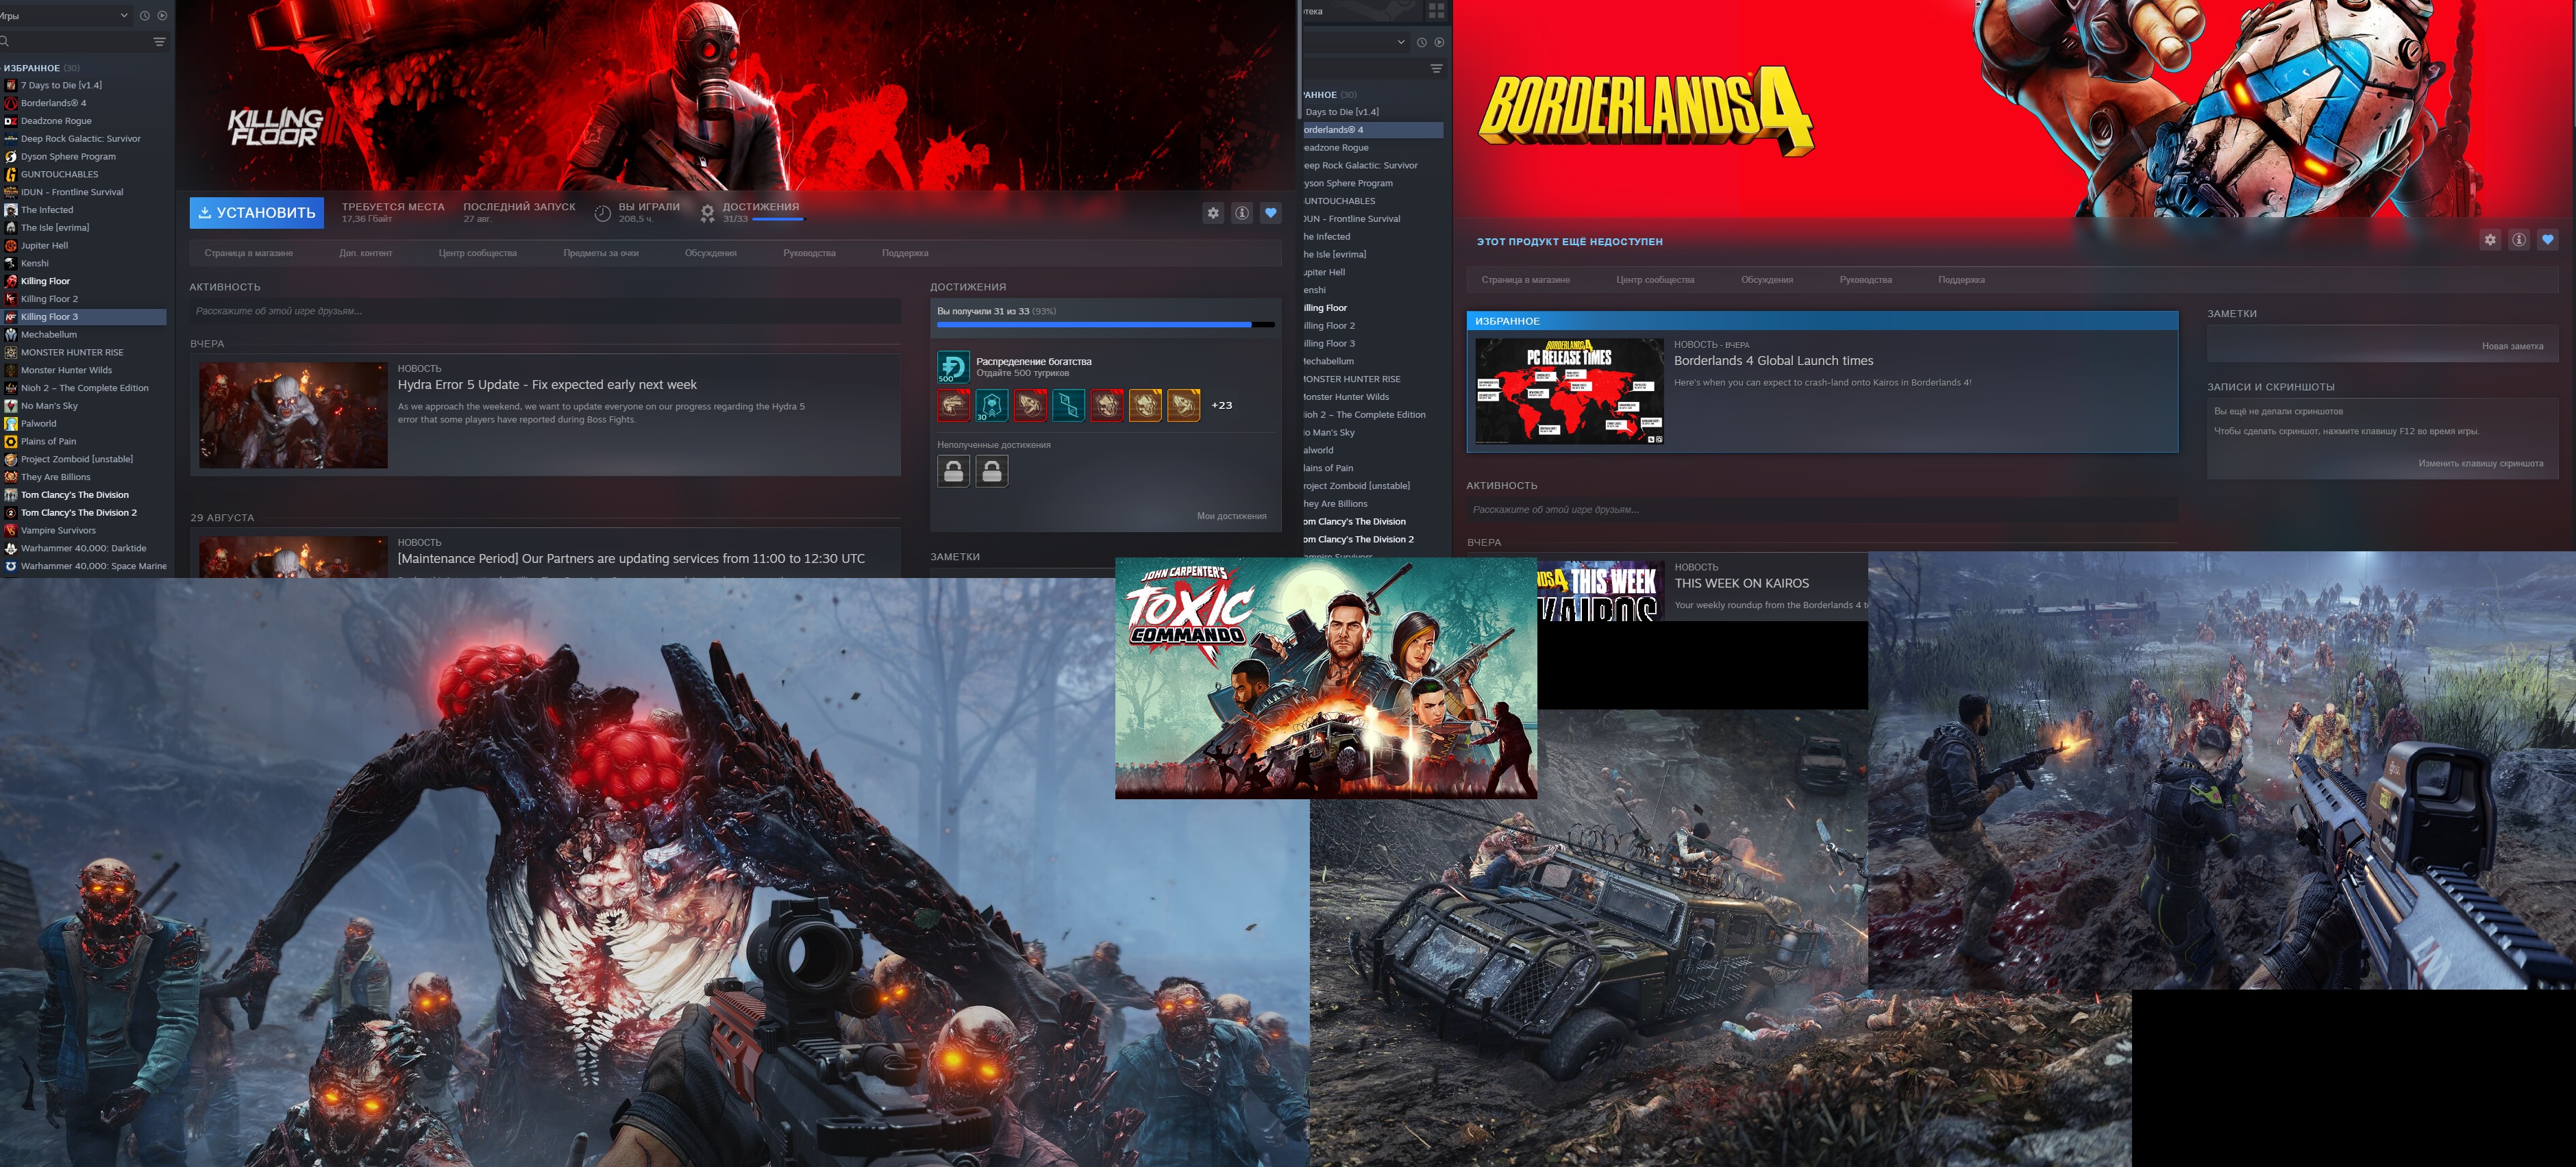Image resolution: width=2576 pixels, height=1167 pixels.
Task: Click first locked achievement padlock icon
Action: (954, 471)
